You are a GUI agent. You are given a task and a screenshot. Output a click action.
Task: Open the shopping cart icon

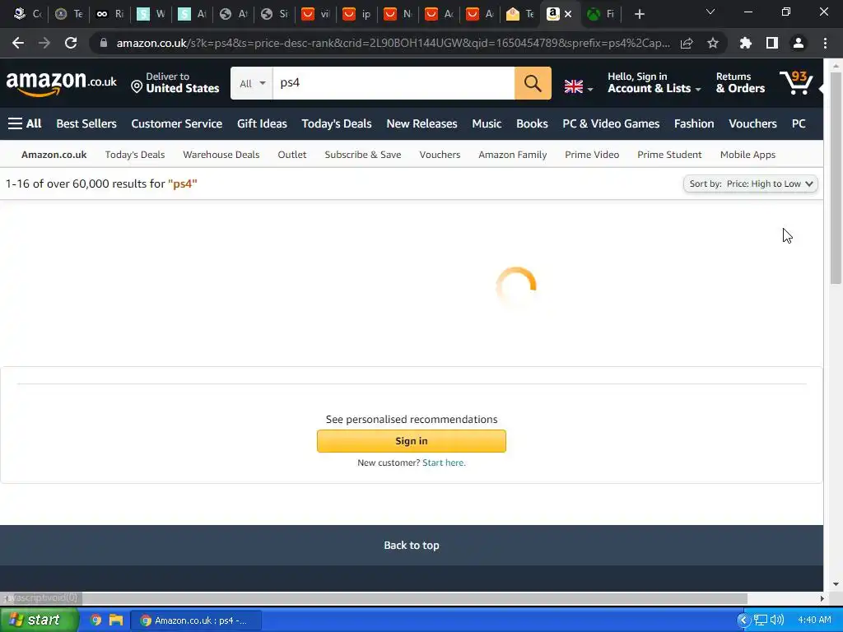pos(796,83)
